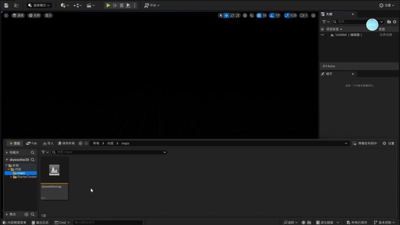Search in skyweather20 sources magnifier icon
The width and height of the screenshot is (400, 225).
point(33,160)
